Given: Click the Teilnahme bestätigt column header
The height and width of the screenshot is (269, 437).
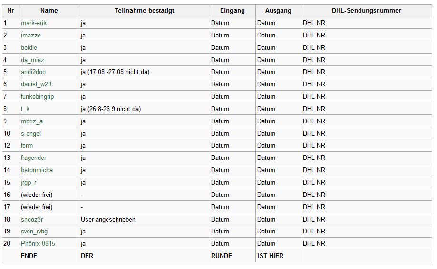Looking at the screenshot, I should tap(145, 10).
